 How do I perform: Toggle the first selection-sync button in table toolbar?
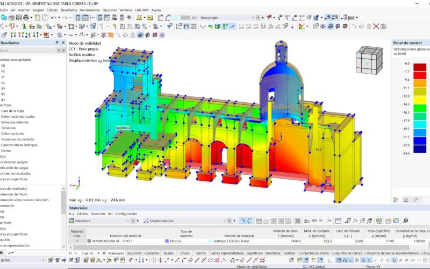coord(242,221)
